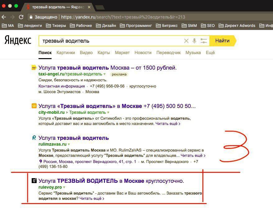The image size is (273, 210).
Task: Expand the arrow next to rulimzavas.ru
Action: point(69,144)
